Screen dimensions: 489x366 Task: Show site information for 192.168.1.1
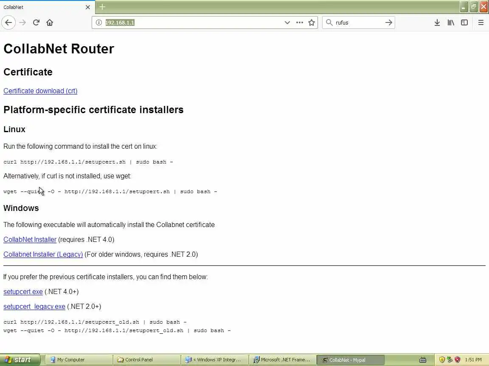coord(98,22)
